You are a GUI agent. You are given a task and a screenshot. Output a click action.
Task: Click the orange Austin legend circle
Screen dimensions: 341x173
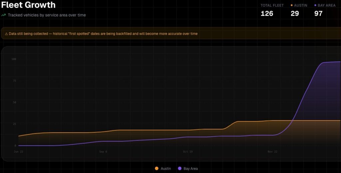[157, 169]
